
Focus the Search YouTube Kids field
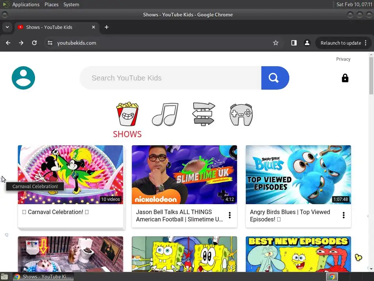(171, 78)
